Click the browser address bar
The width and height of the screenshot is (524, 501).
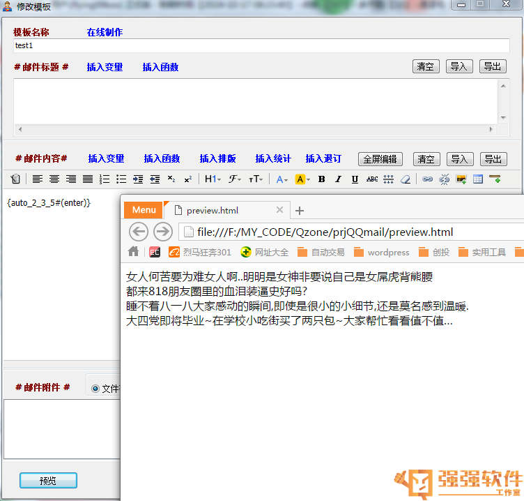[351, 232]
